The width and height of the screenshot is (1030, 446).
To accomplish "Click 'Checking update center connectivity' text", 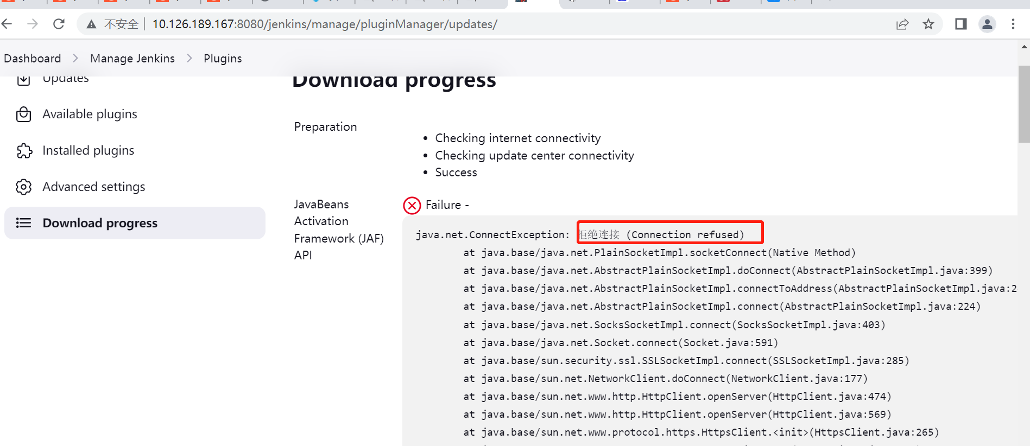I will pyautogui.click(x=534, y=156).
